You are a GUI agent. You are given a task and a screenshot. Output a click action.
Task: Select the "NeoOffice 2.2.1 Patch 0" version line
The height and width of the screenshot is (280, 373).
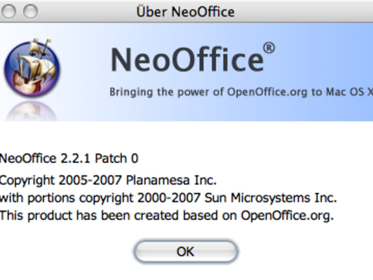[69, 158]
